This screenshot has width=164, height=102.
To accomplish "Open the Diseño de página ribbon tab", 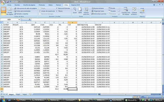I will coord(29,5).
